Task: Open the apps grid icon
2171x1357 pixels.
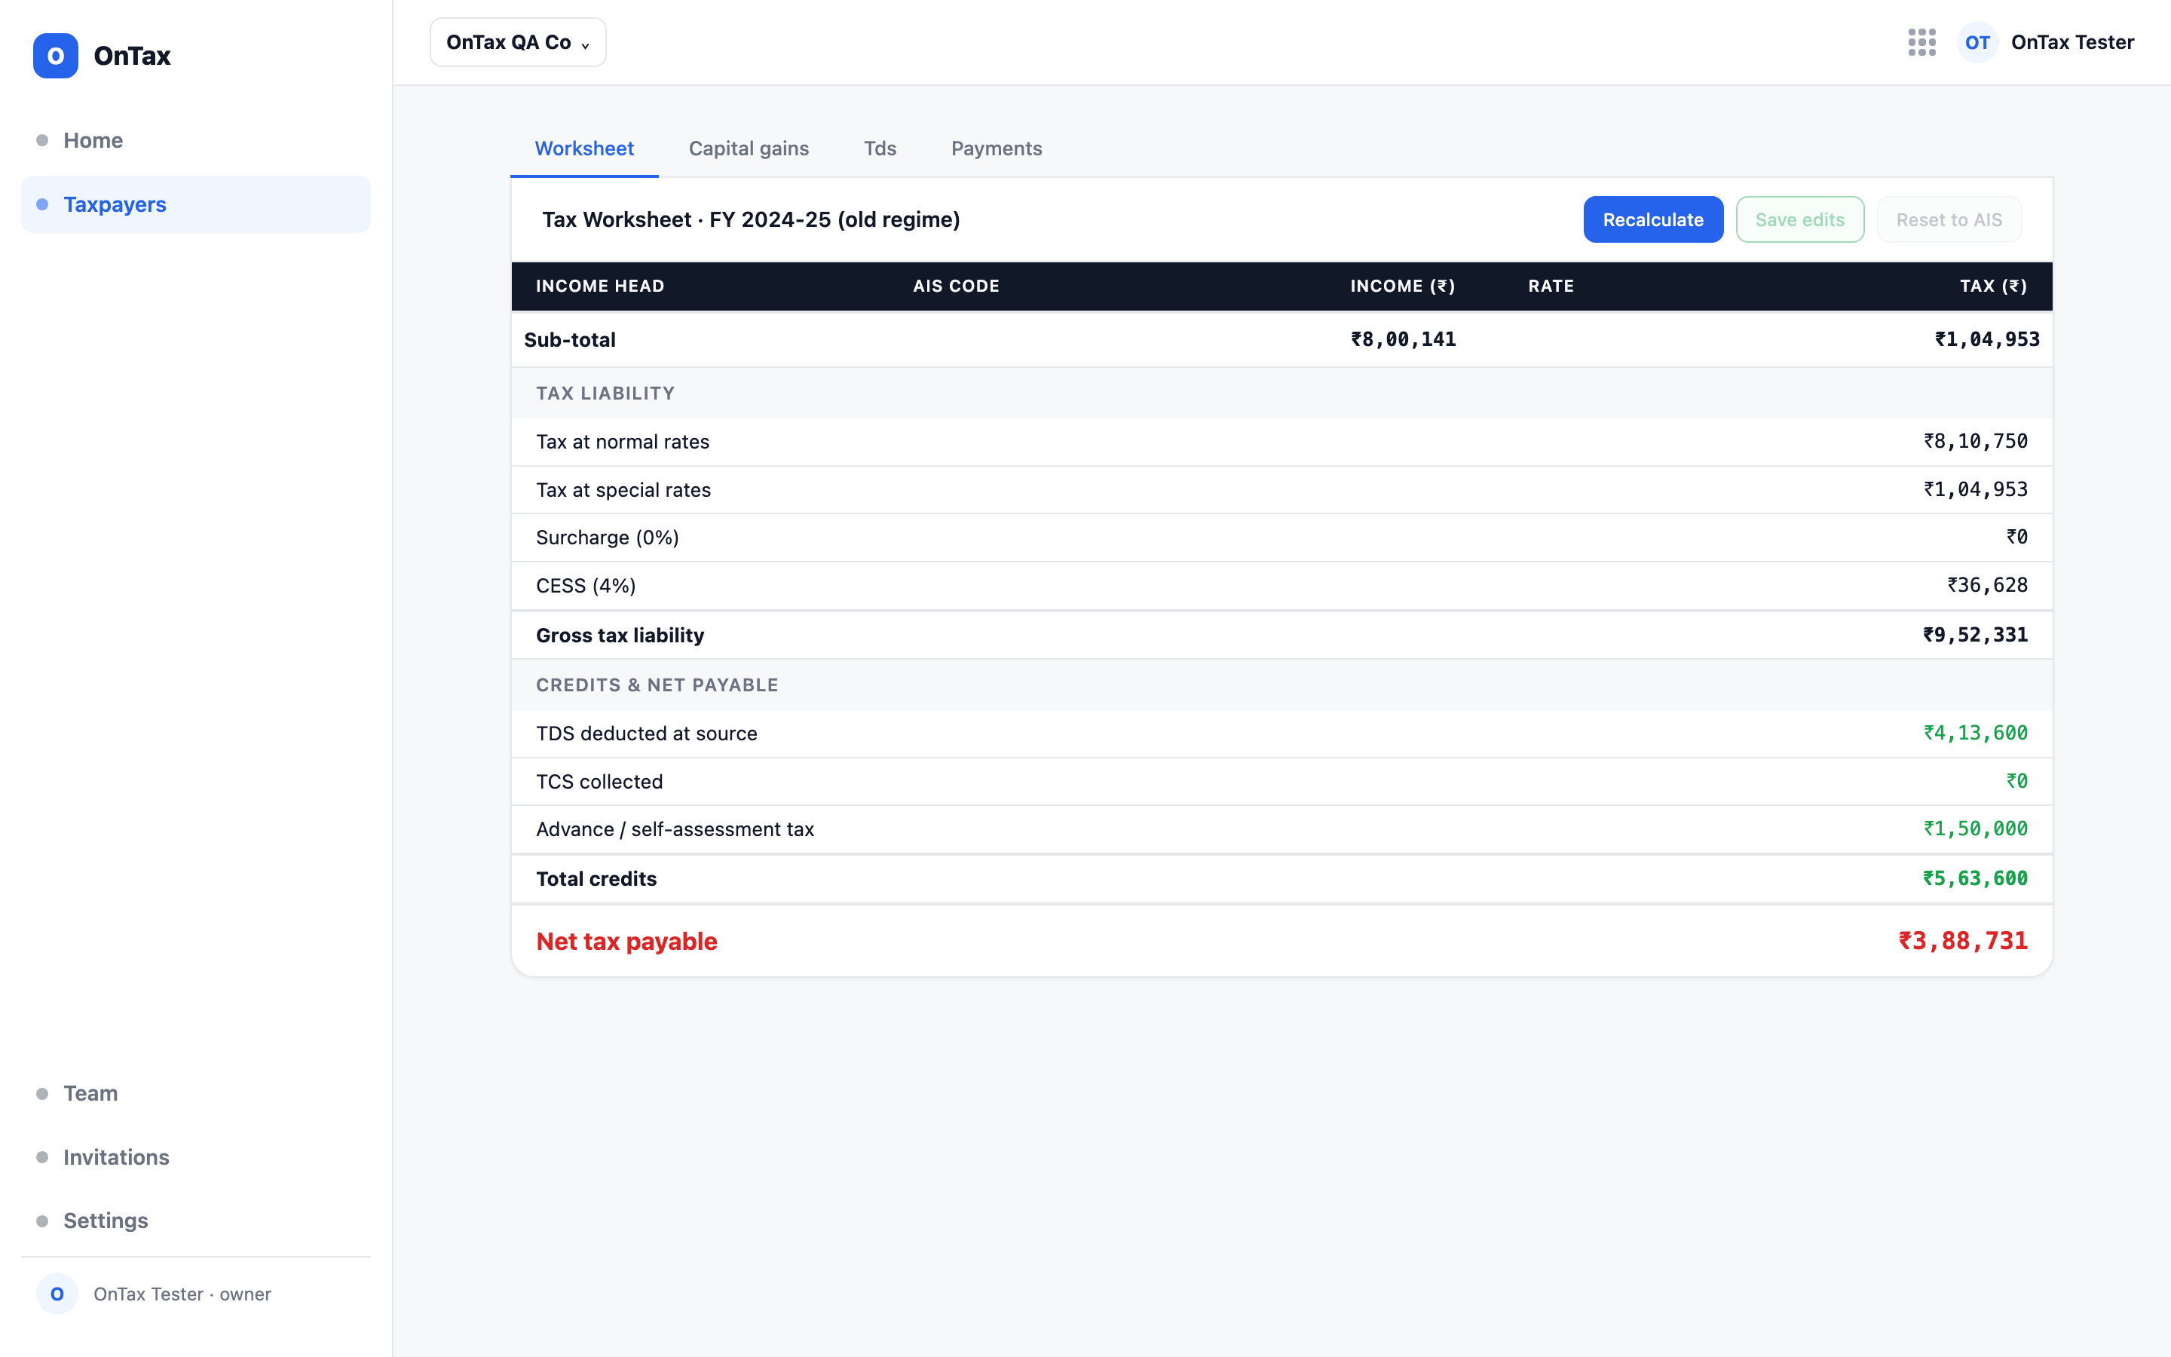Action: [1921, 42]
